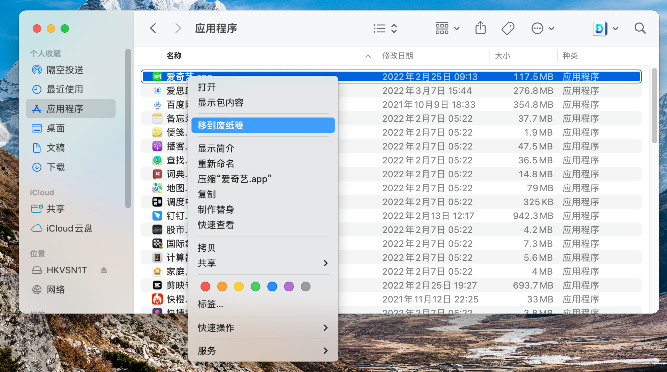
Task: Choose 标签… in the context menu
Action: coord(263,304)
